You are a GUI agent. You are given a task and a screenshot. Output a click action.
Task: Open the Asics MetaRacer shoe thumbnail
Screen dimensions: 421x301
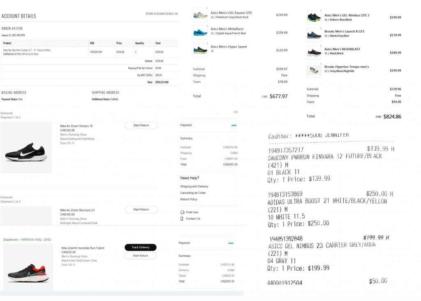tap(200, 32)
